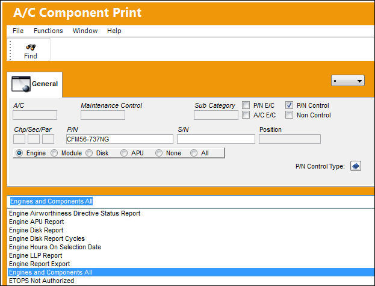Switch to the General tab
Viewport: 375px width, 286px height.
(35, 84)
